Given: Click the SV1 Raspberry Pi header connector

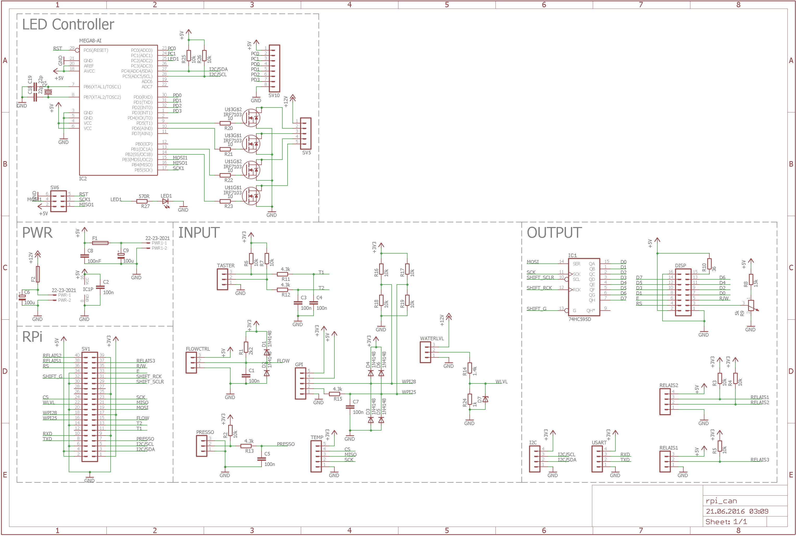Looking at the screenshot, I should tap(90, 406).
